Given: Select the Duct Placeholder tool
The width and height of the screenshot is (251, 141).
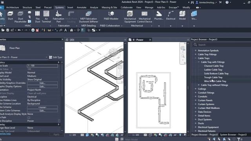Looking at the screenshot, I should 20,17.
